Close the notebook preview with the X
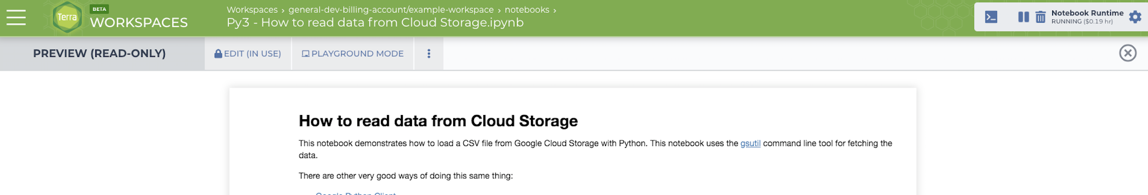This screenshot has height=195, width=1148. tap(1128, 53)
